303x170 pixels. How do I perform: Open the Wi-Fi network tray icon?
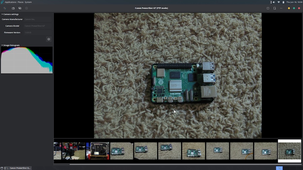coord(279,2)
